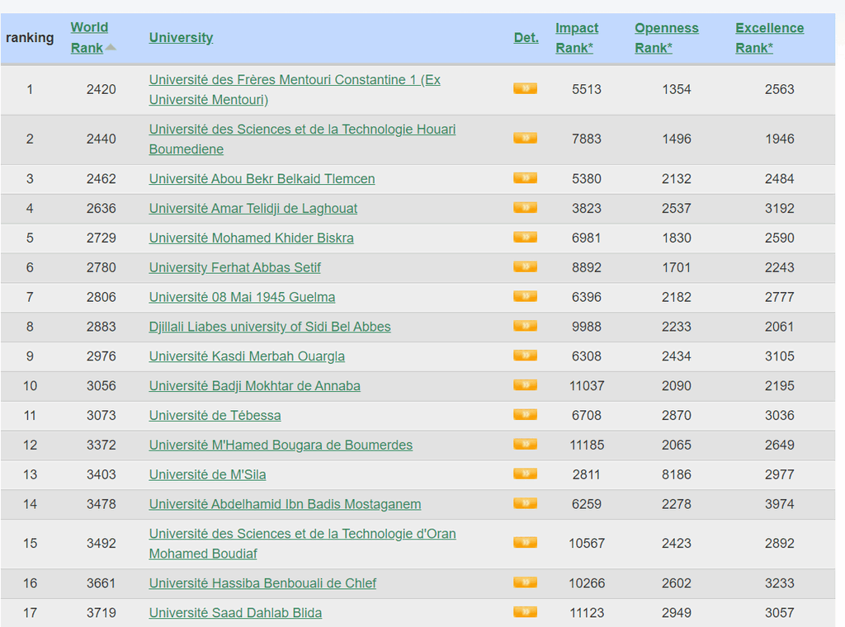
Task: Open University Ferhat Abbas Setif link
Action: (235, 268)
